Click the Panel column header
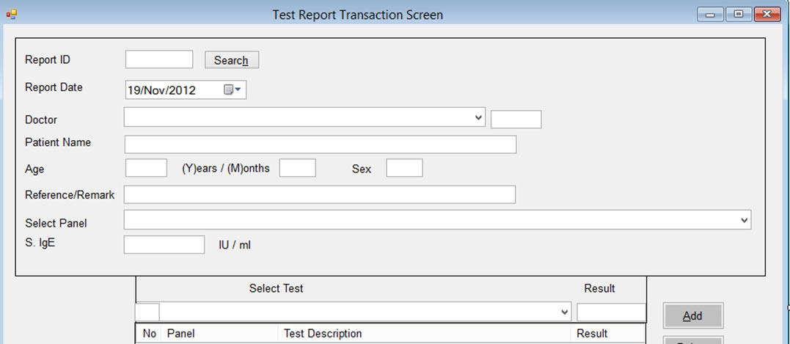 click(219, 334)
